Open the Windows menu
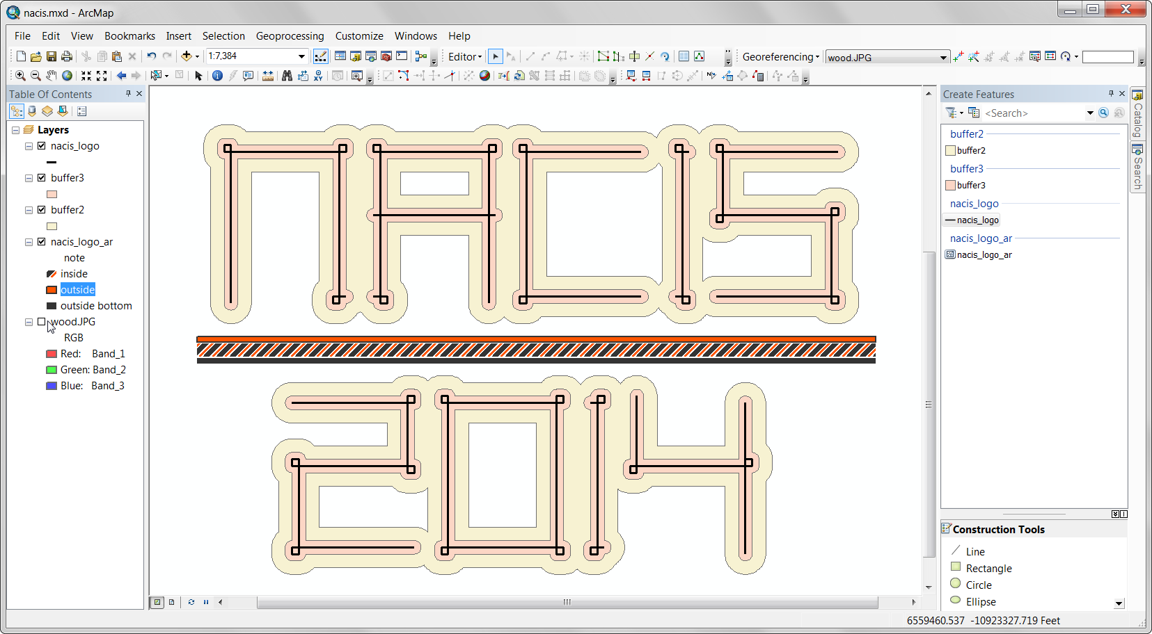The width and height of the screenshot is (1152, 634). click(x=416, y=36)
